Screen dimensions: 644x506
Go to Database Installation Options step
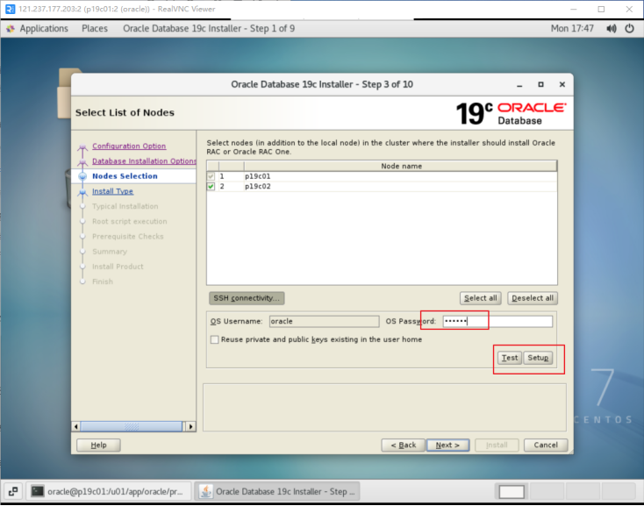click(144, 160)
